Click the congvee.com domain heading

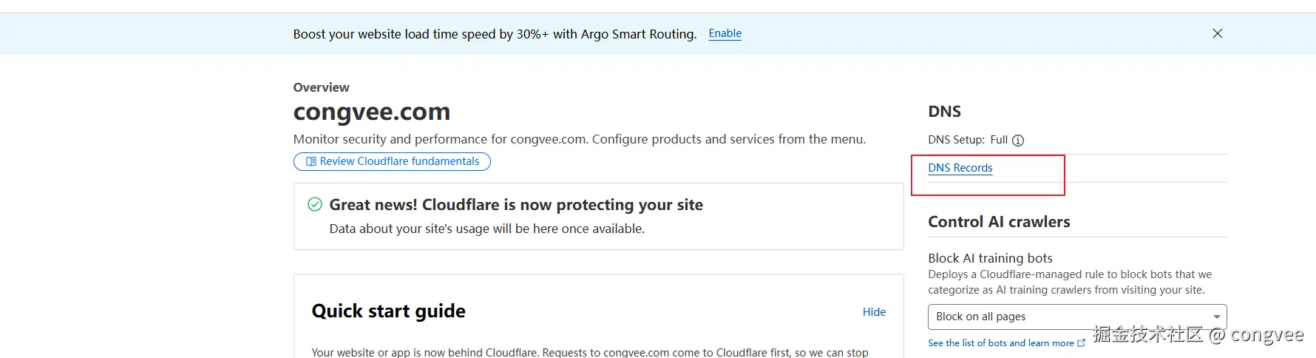[x=372, y=112]
